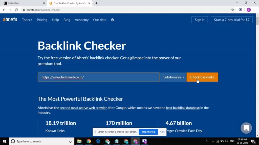259x145 pixels.
Task: Bookmark this page with the star
Action: (x=233, y=10)
